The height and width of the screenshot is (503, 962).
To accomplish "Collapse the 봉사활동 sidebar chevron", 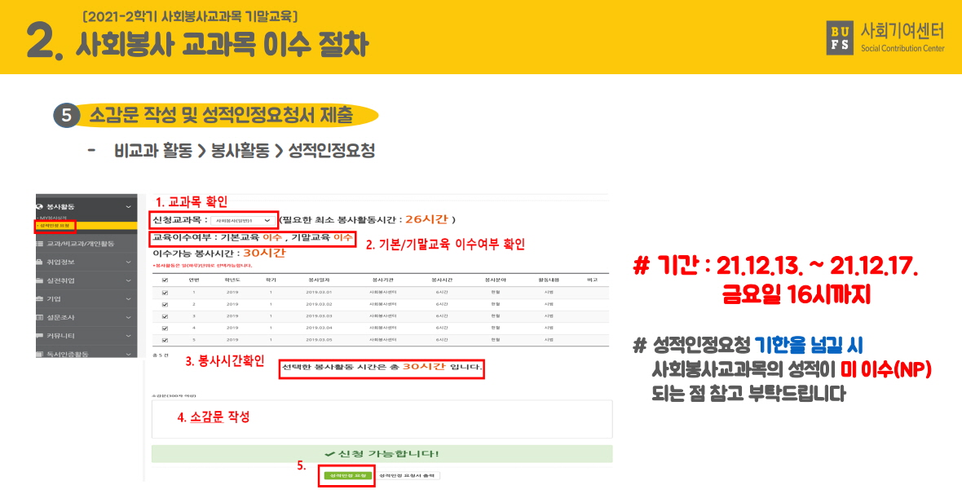I will 129,207.
